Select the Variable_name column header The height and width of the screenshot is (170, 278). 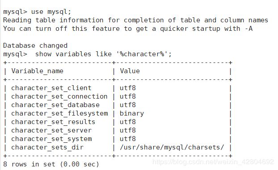(37, 71)
